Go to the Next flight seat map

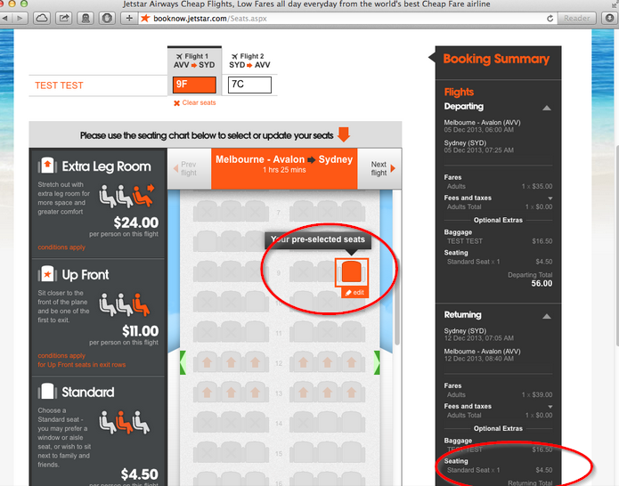coord(380,169)
